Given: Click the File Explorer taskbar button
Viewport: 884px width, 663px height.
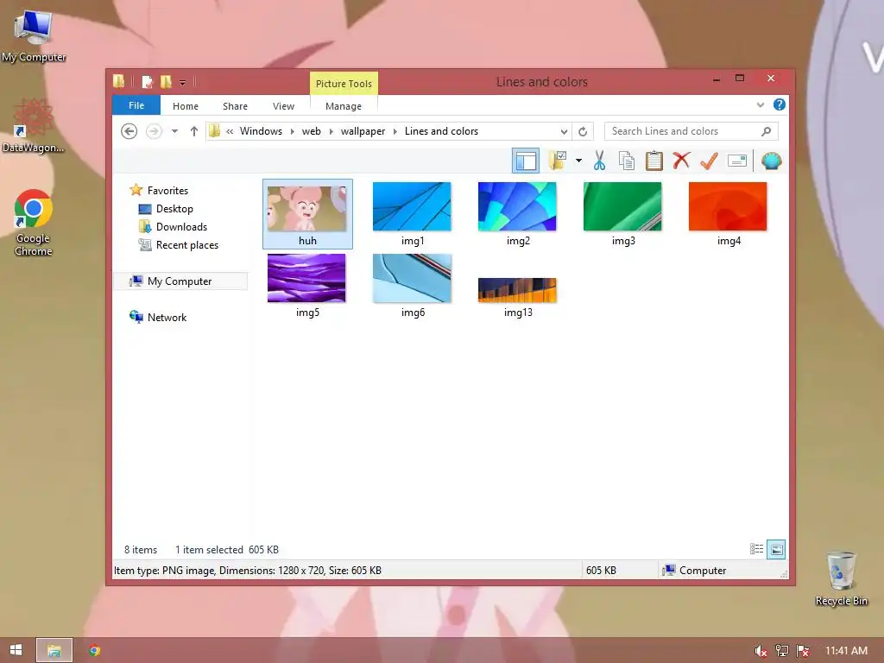Looking at the screenshot, I should [x=54, y=650].
